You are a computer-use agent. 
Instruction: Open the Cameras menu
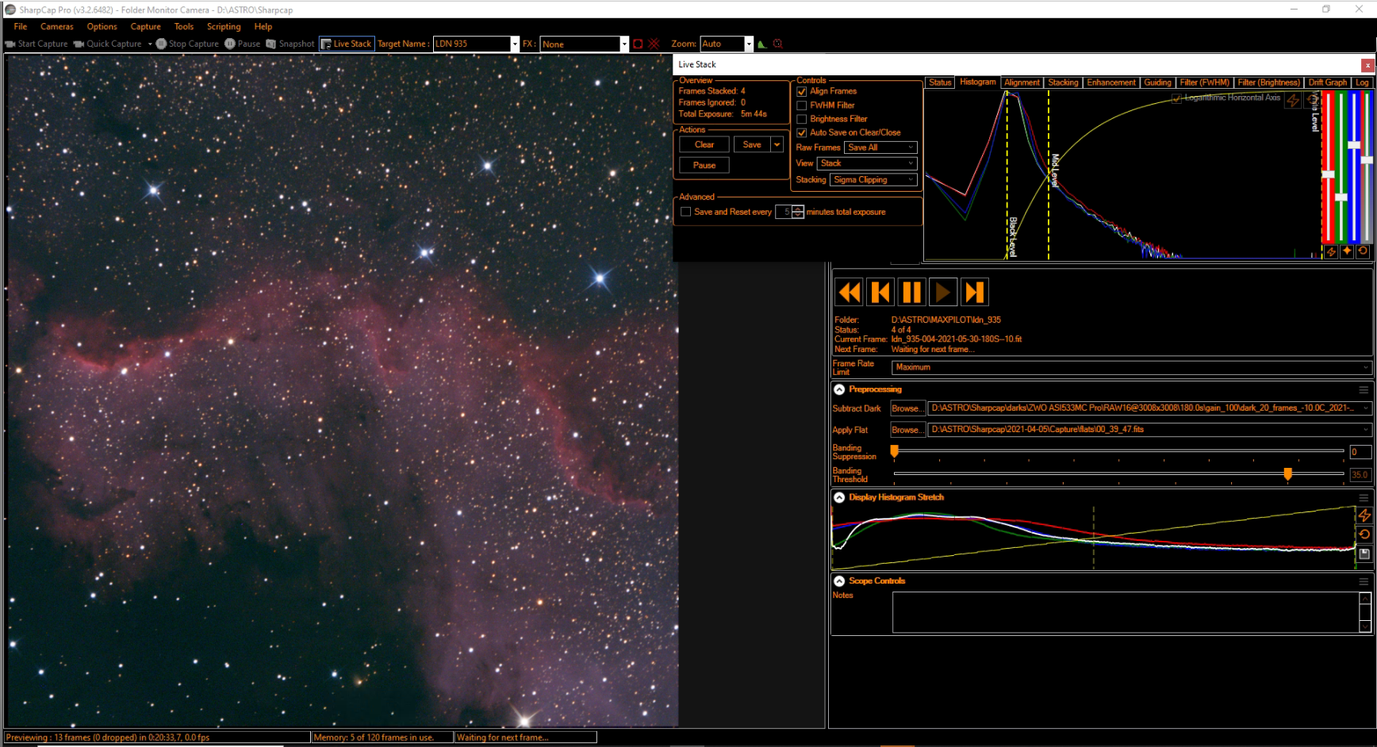(57, 26)
